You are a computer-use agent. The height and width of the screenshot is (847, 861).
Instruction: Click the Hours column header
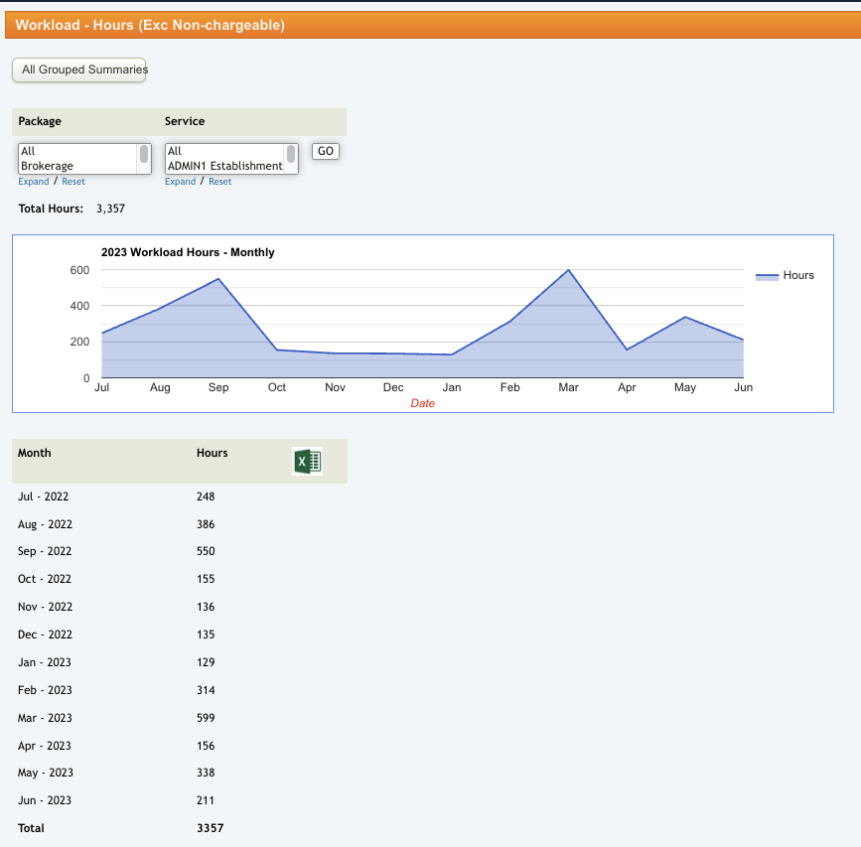pos(213,453)
